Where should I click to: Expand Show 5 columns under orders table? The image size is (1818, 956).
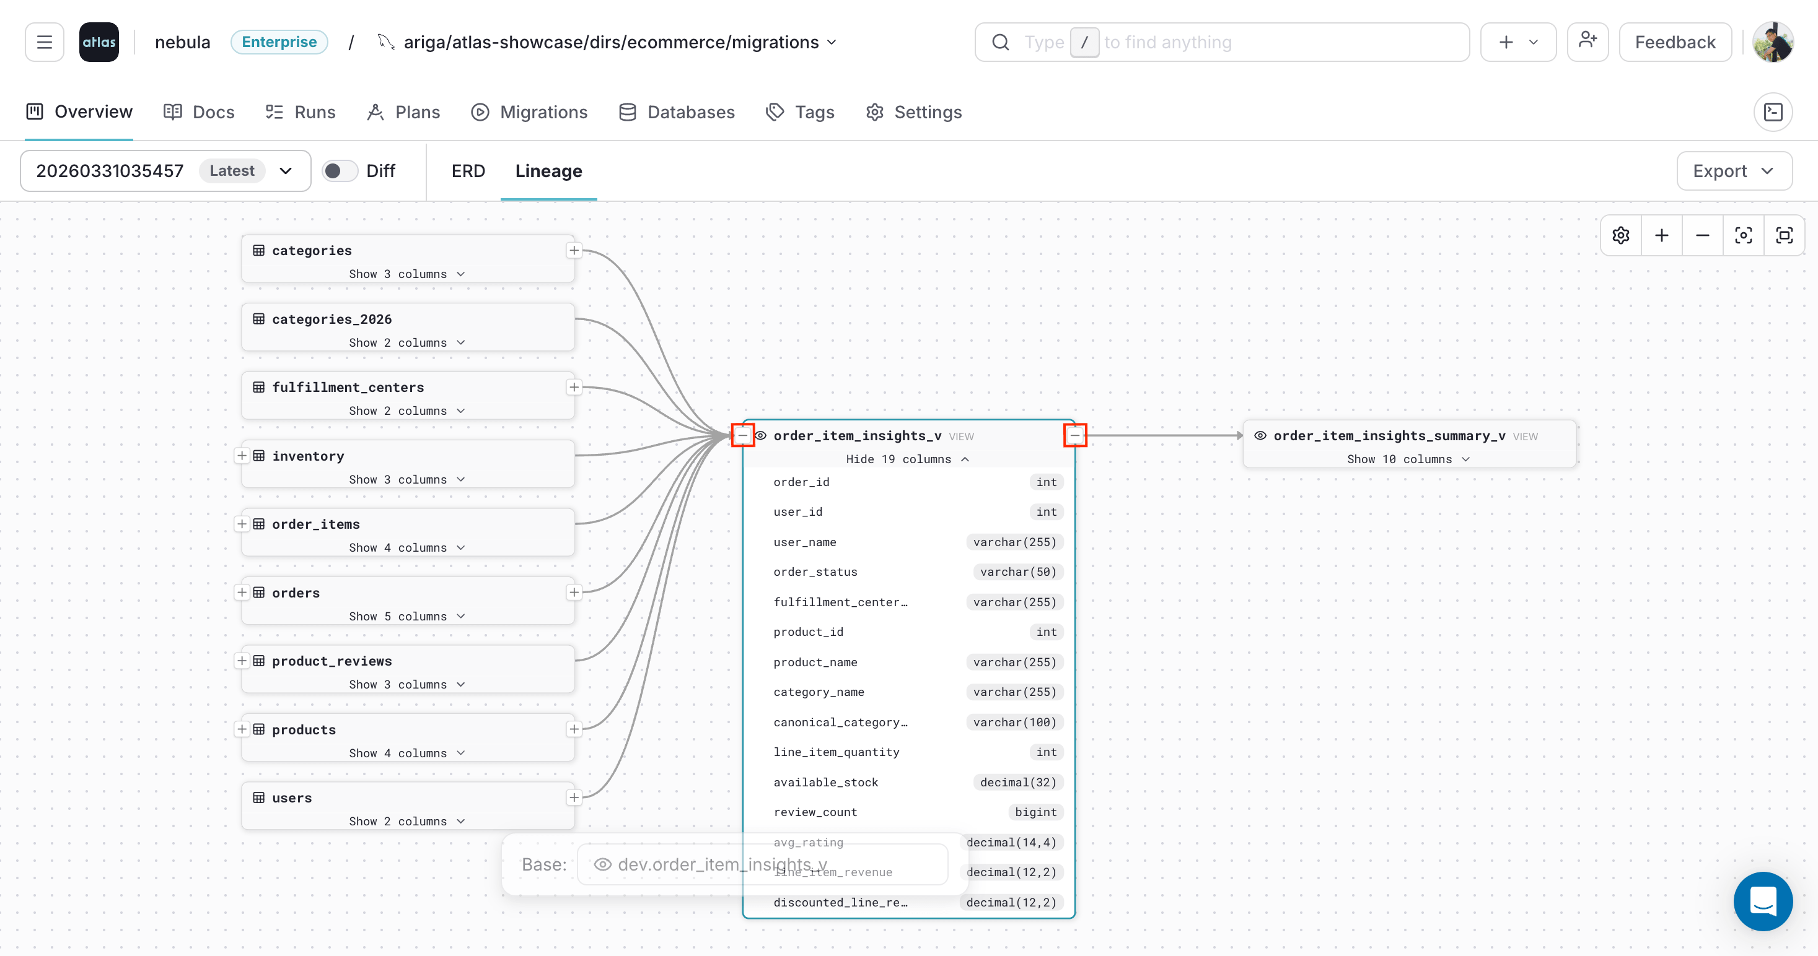point(406,615)
